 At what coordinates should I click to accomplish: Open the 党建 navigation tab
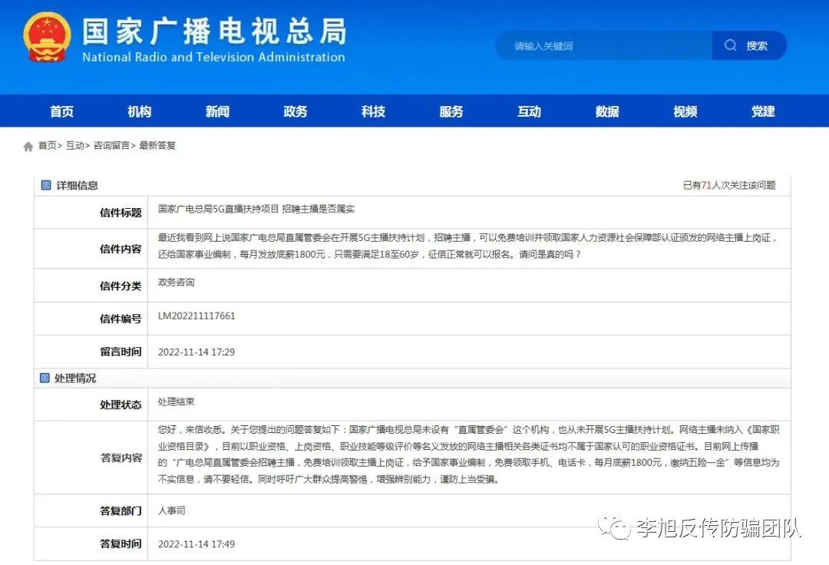click(763, 111)
